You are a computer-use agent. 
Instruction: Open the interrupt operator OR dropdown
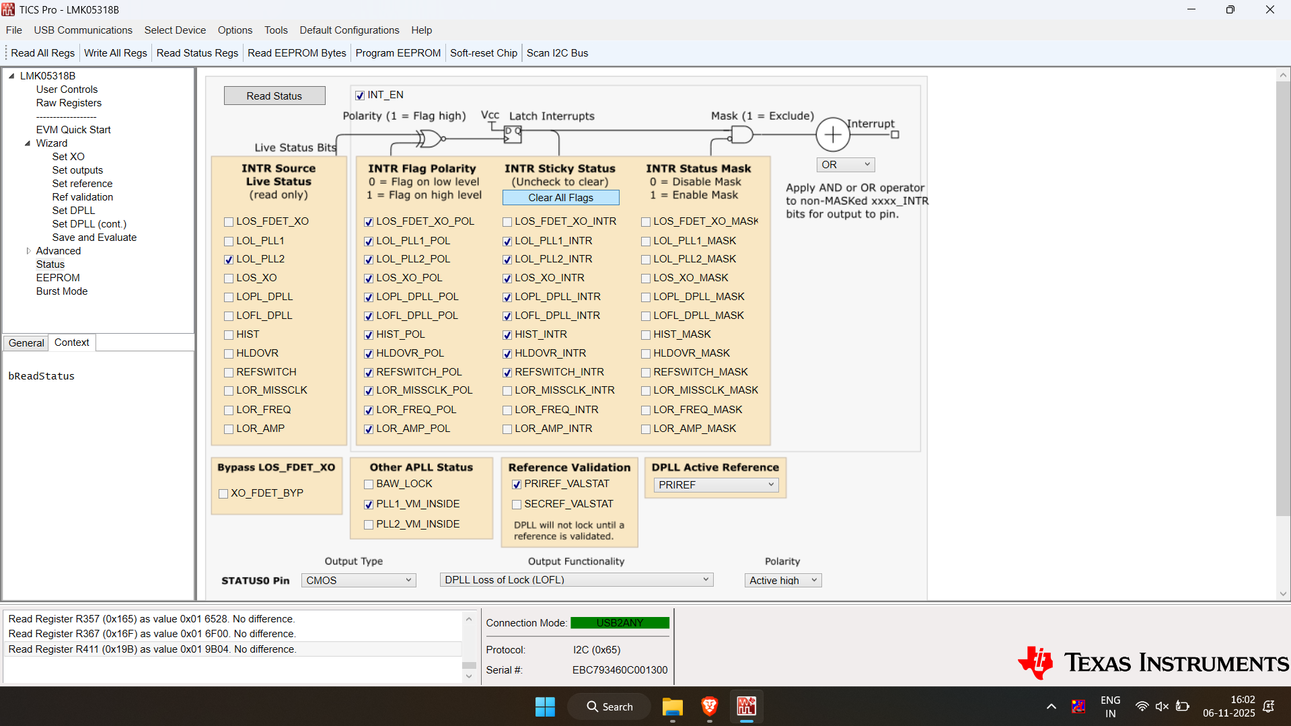(845, 164)
